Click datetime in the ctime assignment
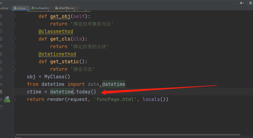The image size is (253, 138). [x=62, y=92]
